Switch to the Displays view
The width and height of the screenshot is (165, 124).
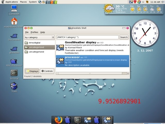coord(32,71)
